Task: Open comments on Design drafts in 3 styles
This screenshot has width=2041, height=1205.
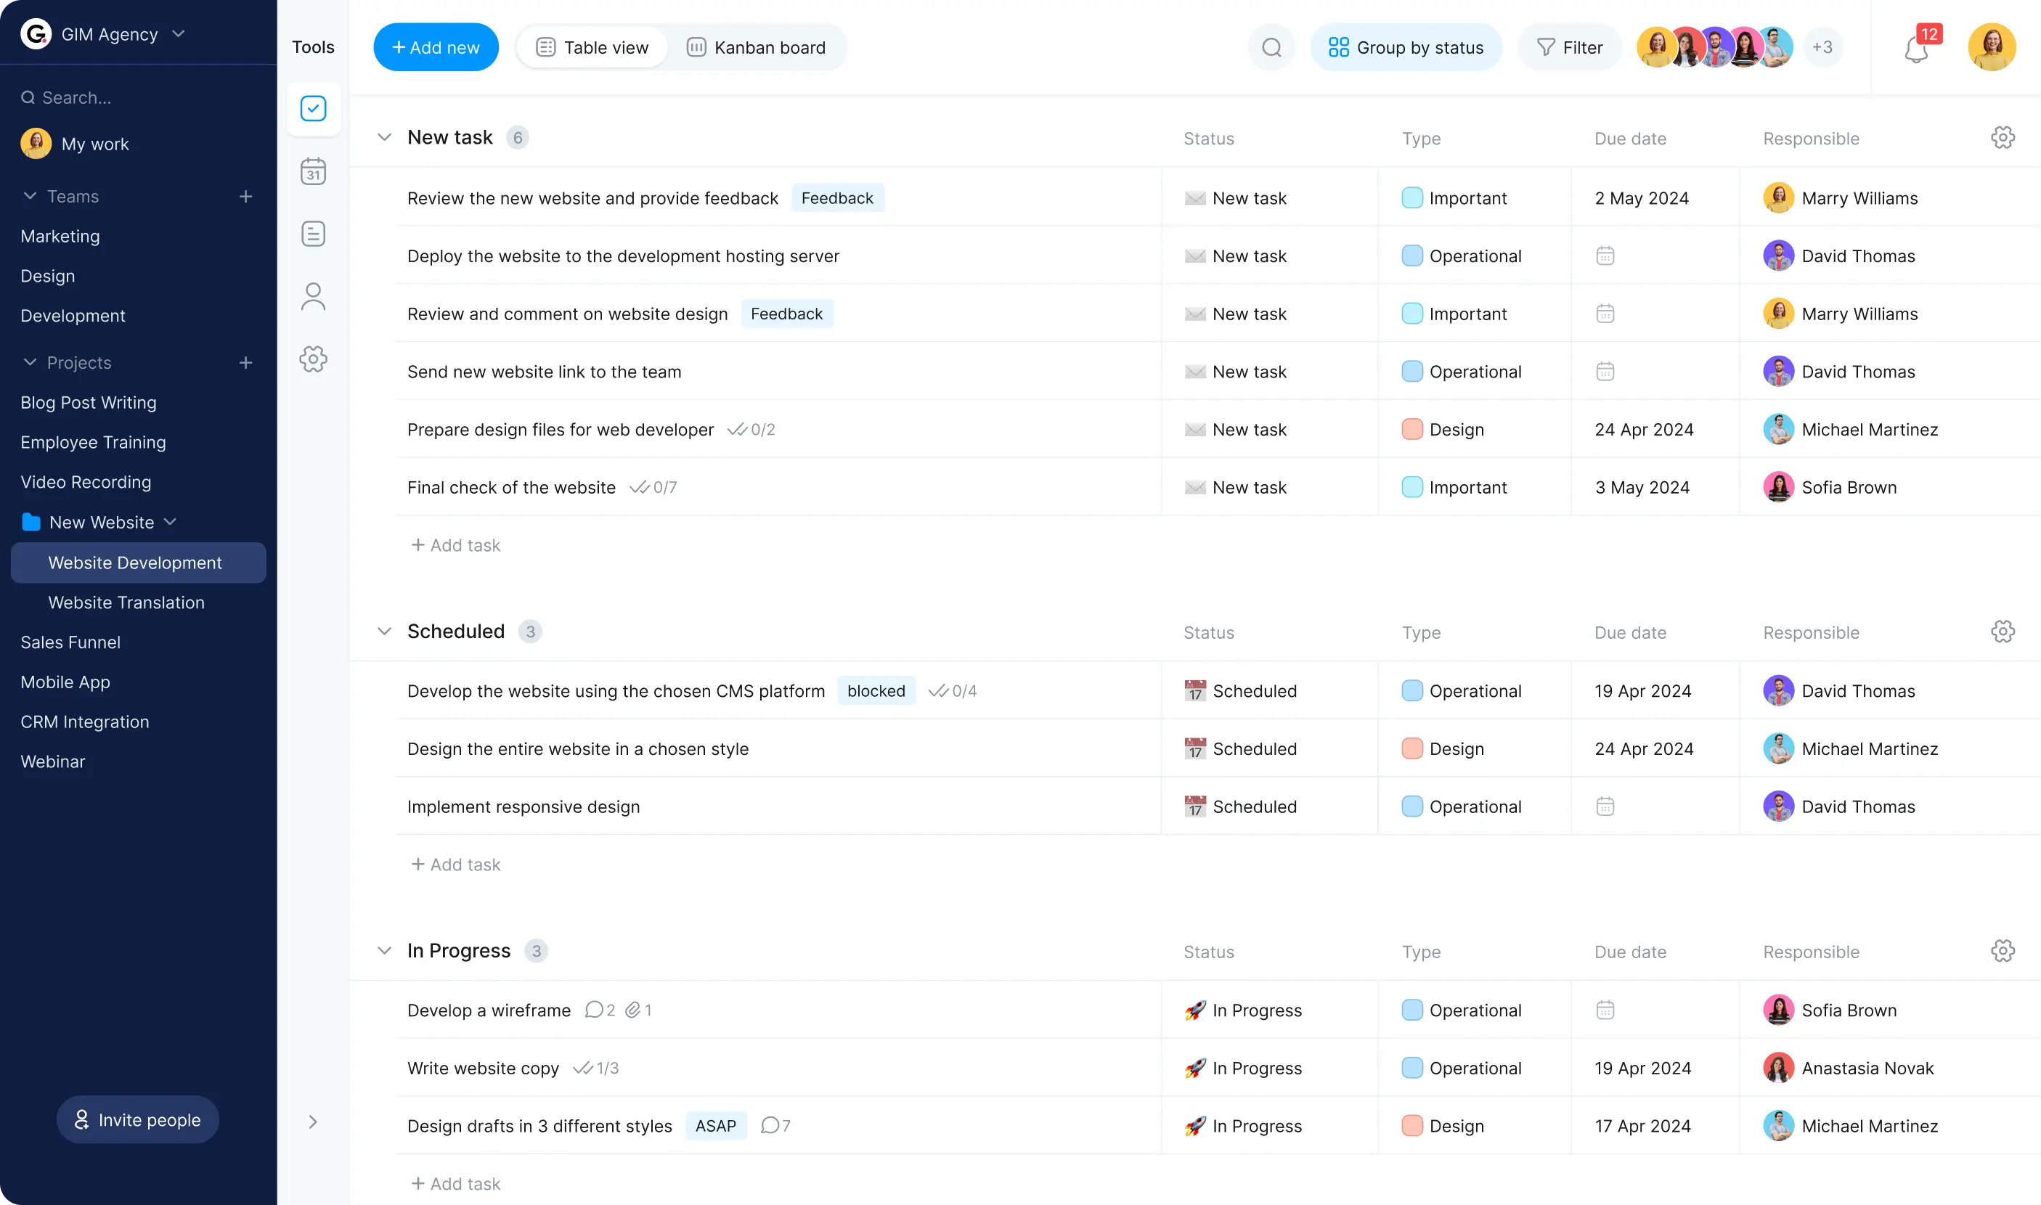Action: point(775,1125)
